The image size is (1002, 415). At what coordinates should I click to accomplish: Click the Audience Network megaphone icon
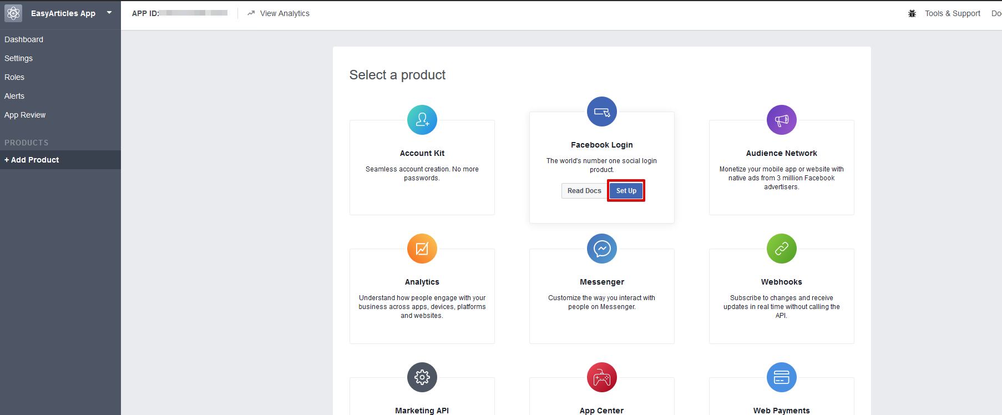[782, 120]
